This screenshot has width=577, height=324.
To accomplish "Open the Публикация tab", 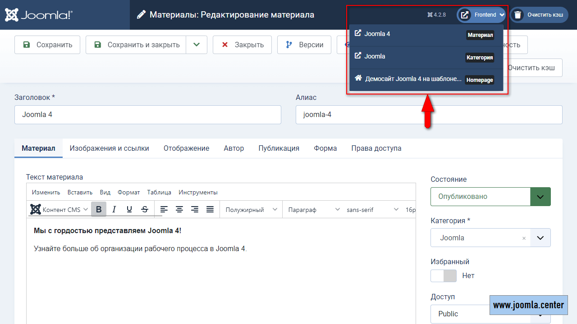I will point(279,148).
